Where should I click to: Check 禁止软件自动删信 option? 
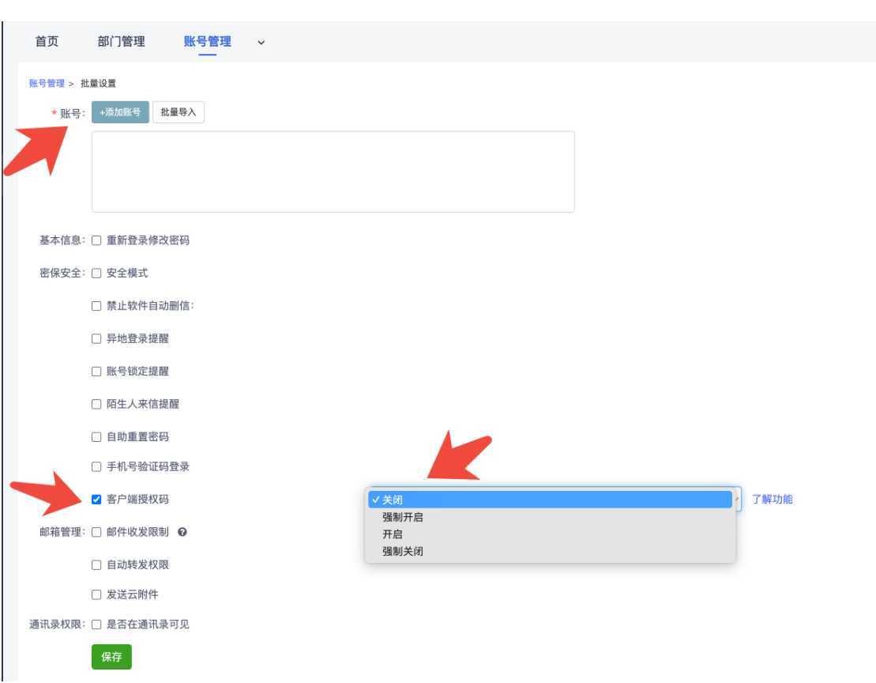[96, 306]
